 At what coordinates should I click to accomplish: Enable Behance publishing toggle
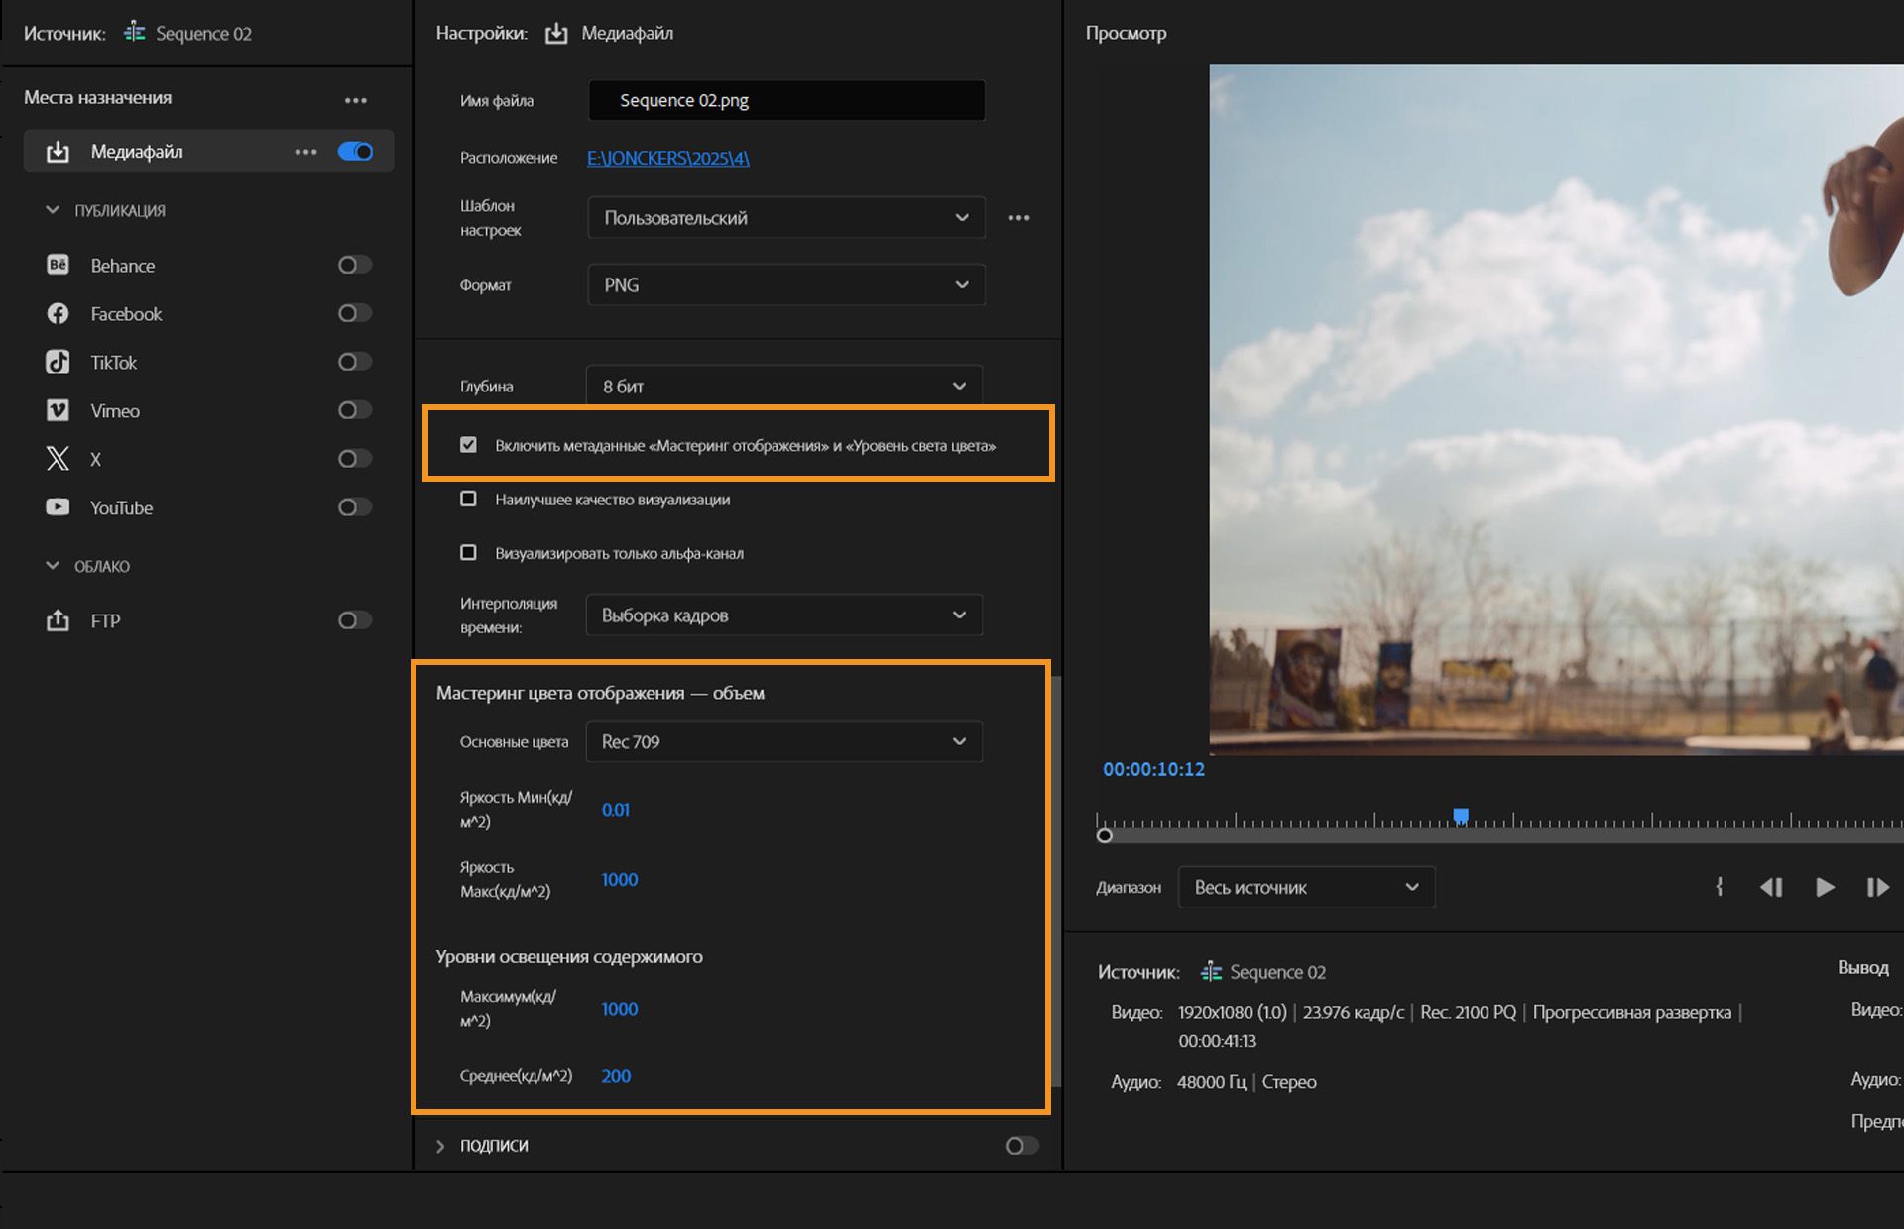[x=355, y=265]
